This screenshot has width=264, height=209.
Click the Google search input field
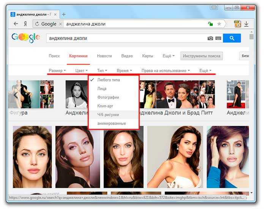pyautogui.click(x=126, y=38)
